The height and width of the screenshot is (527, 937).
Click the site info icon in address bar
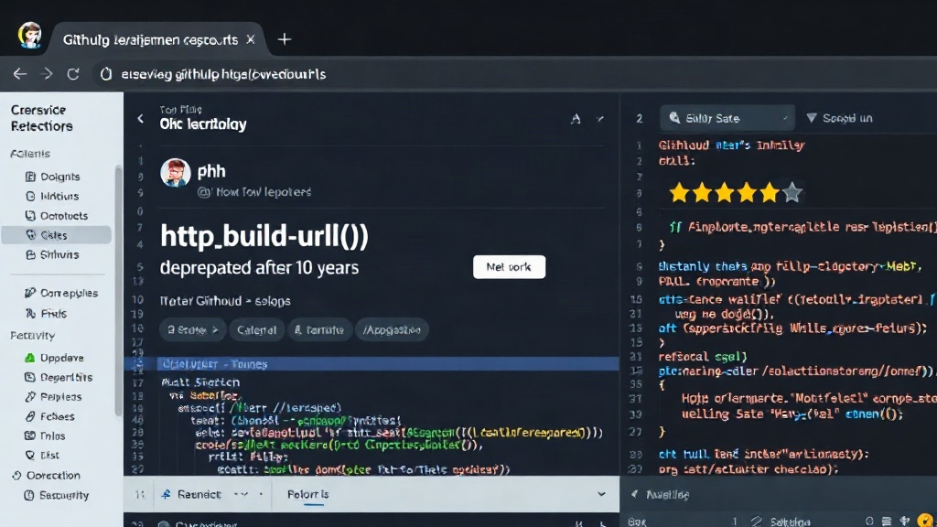click(x=106, y=74)
